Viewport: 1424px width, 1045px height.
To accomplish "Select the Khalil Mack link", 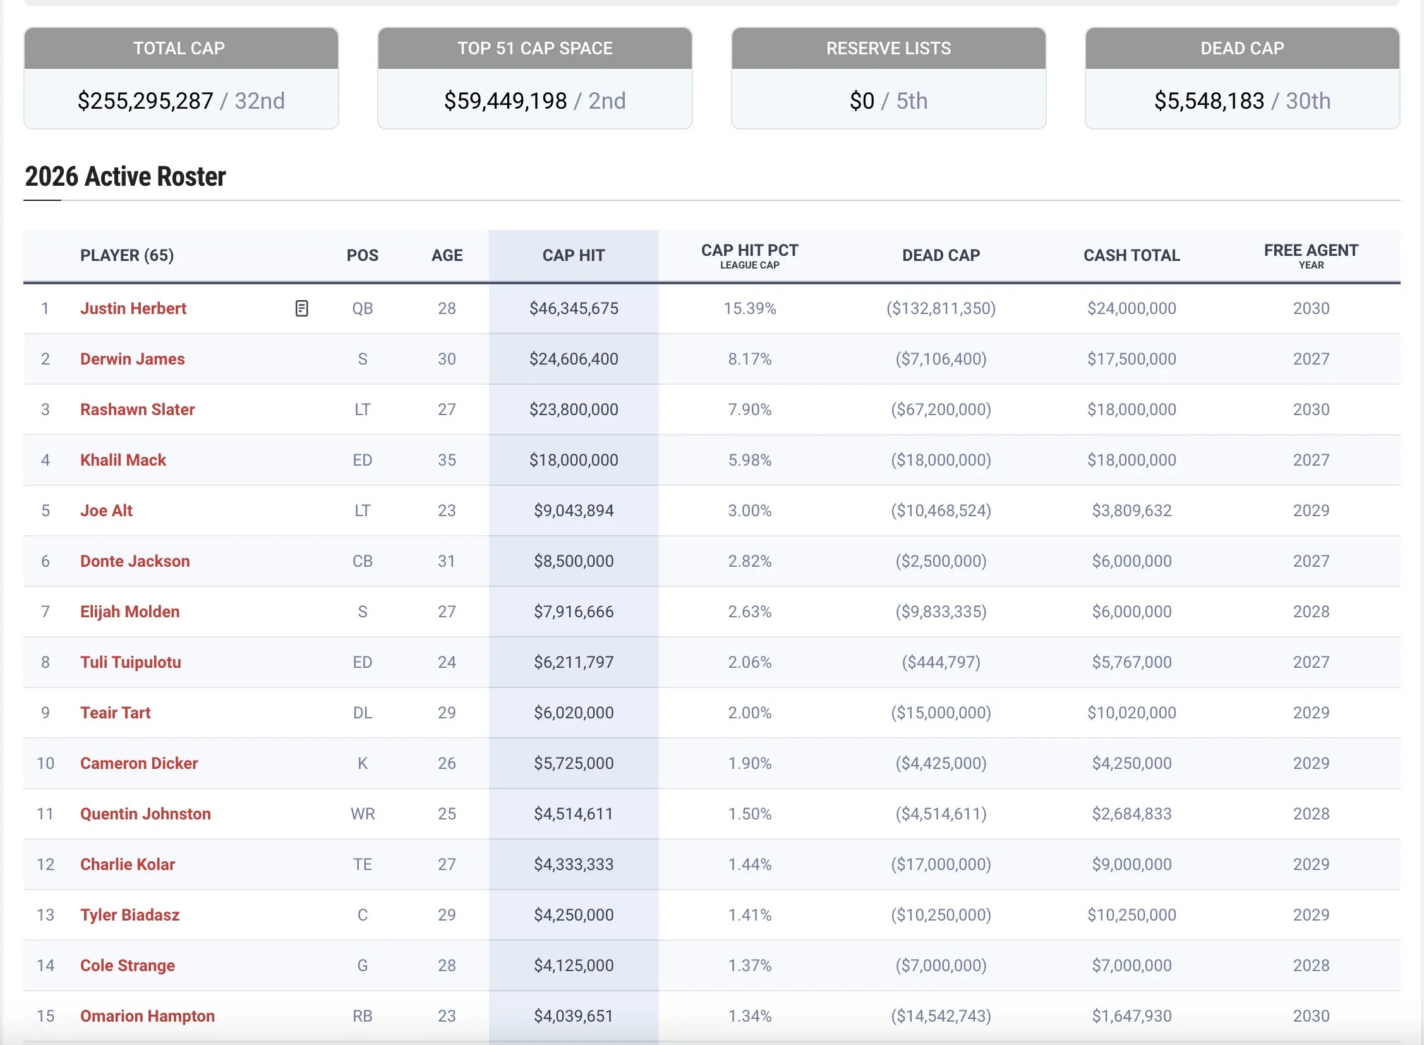I will tap(123, 460).
